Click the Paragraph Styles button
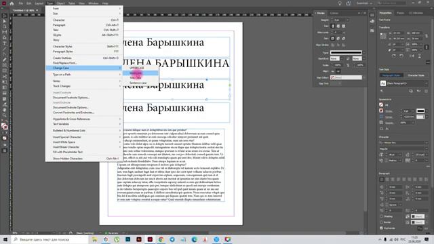This screenshot has height=244, width=434. (x=391, y=75)
